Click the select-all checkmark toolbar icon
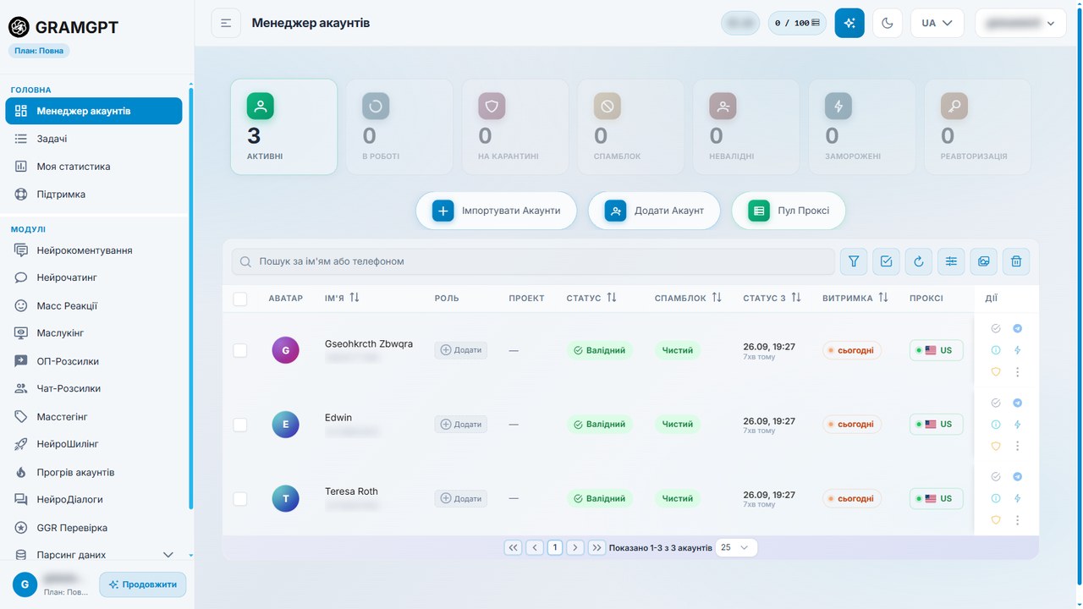The width and height of the screenshot is (1083, 609). 886,261
